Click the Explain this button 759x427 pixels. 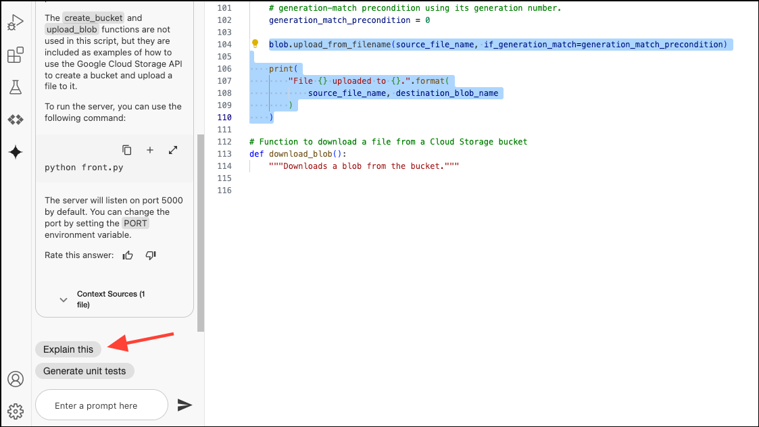pos(68,349)
